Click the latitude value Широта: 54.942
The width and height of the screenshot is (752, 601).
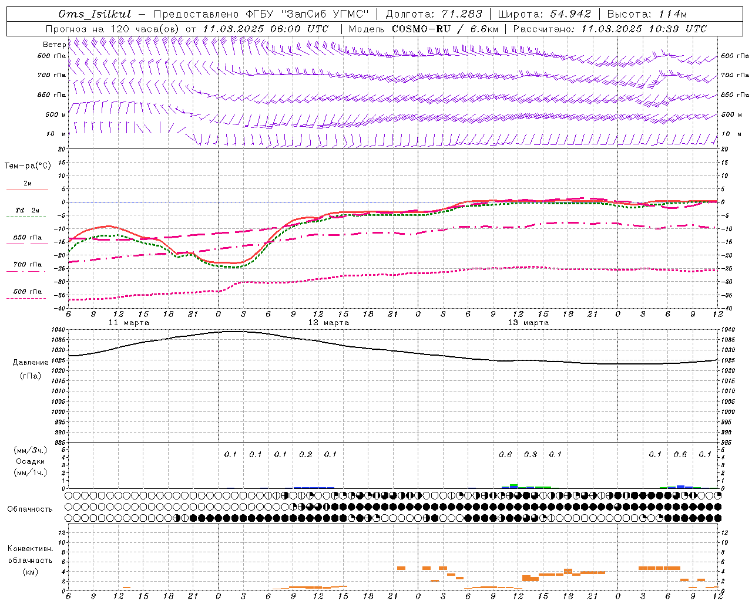544,14
